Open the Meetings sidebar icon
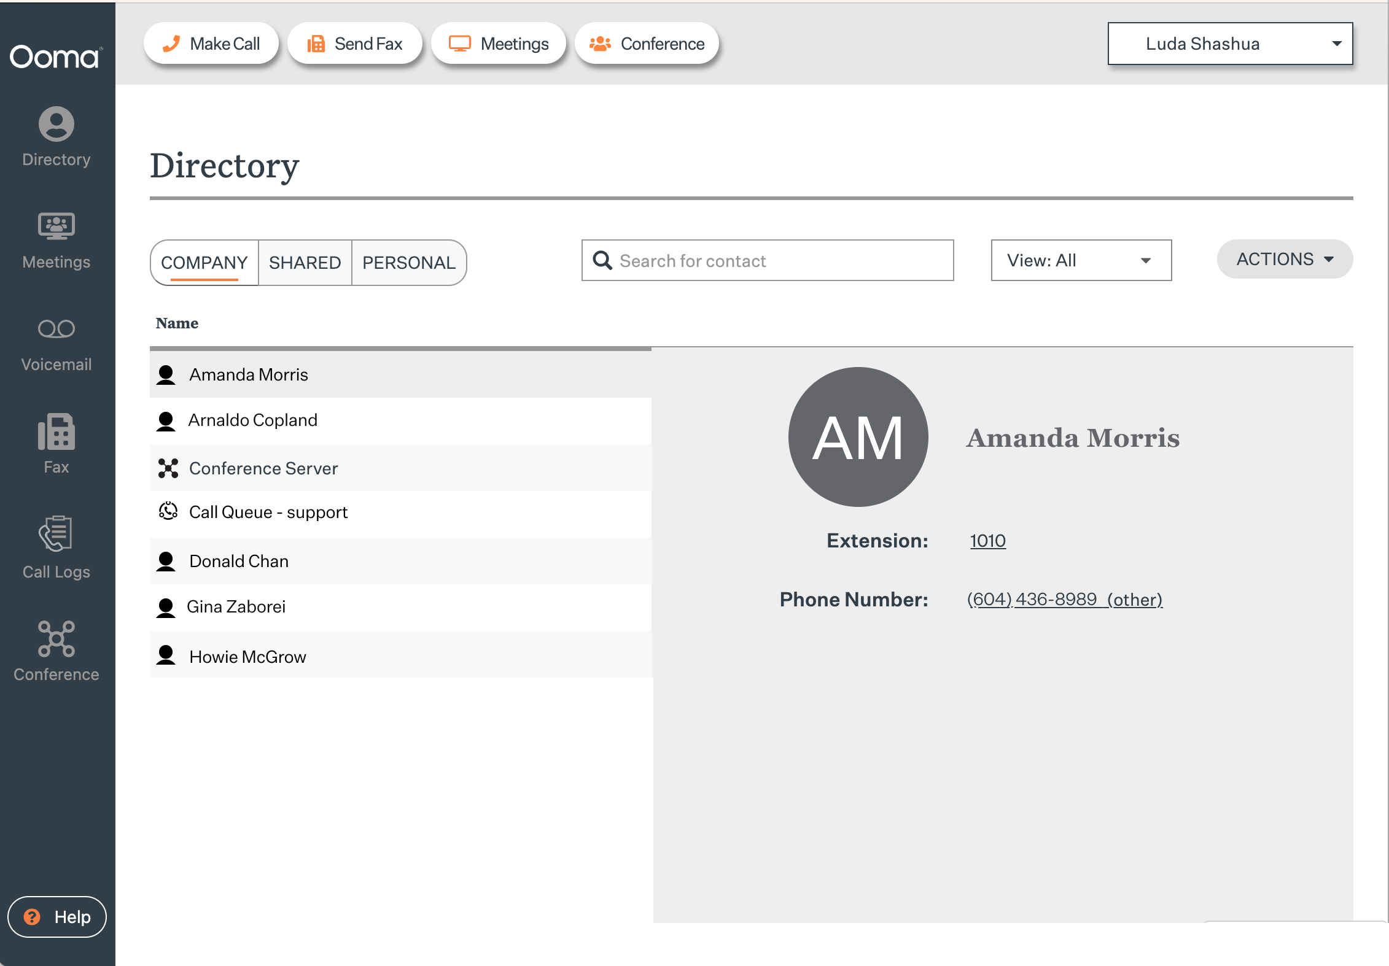 point(56,241)
